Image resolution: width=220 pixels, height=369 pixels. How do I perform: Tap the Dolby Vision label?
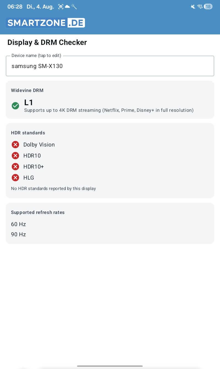pos(39,145)
